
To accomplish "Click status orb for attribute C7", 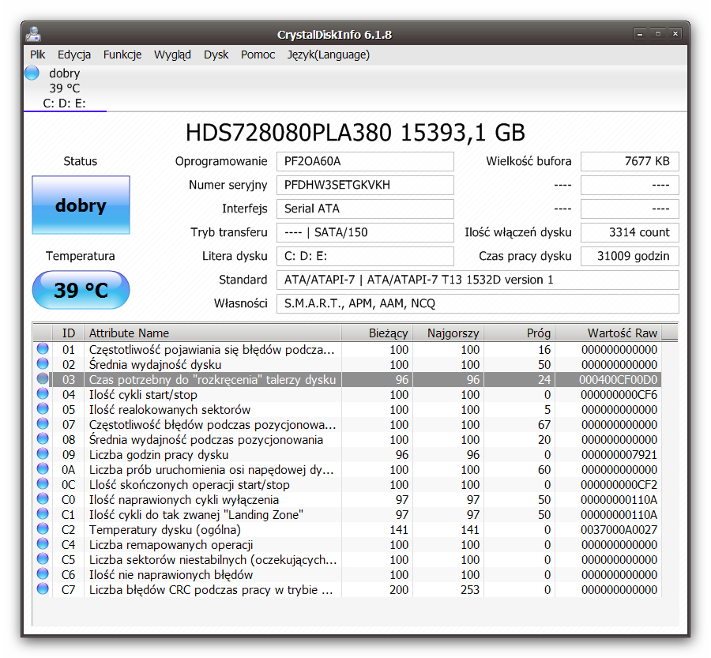I will 43,588.
